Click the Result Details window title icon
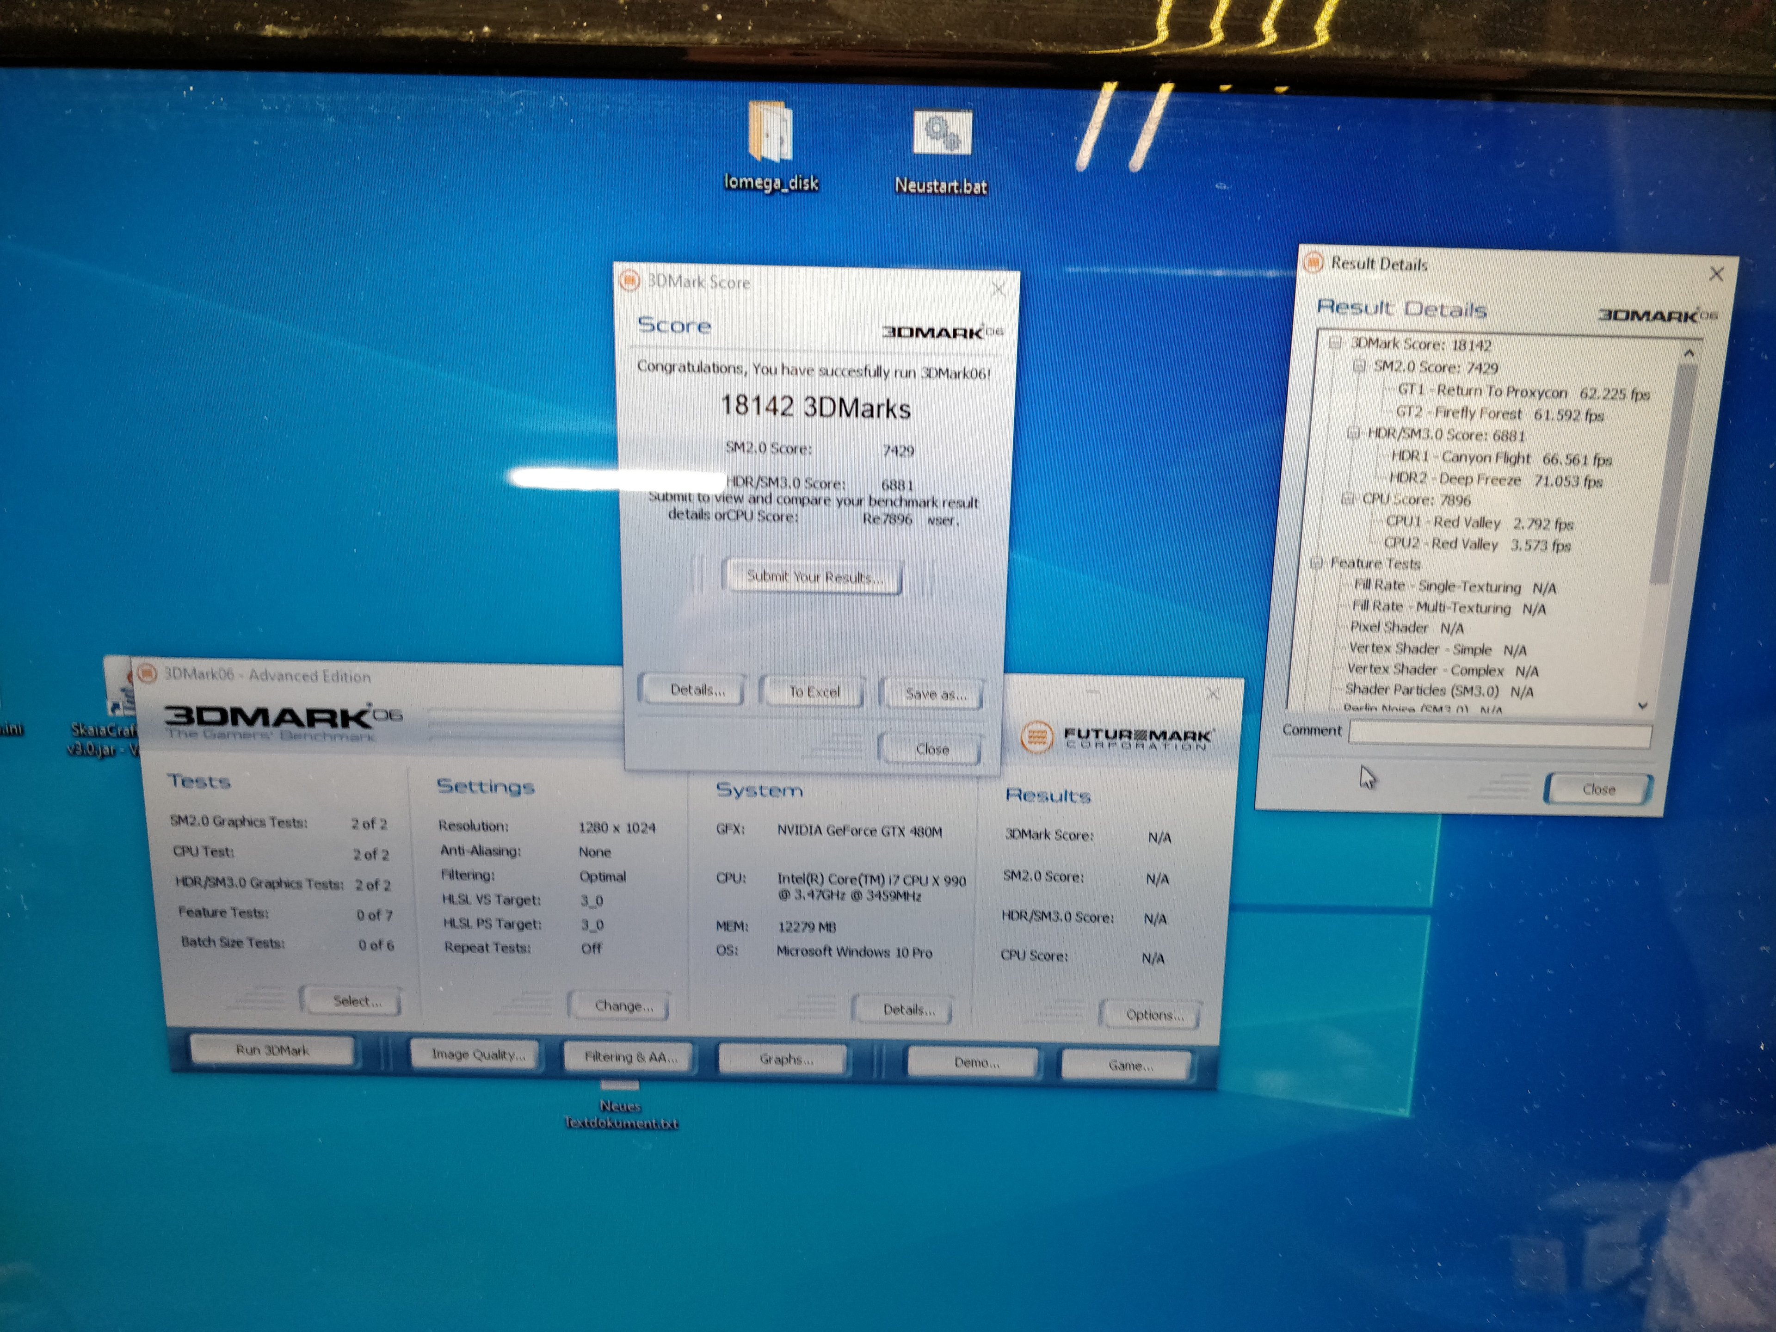 tap(1313, 263)
